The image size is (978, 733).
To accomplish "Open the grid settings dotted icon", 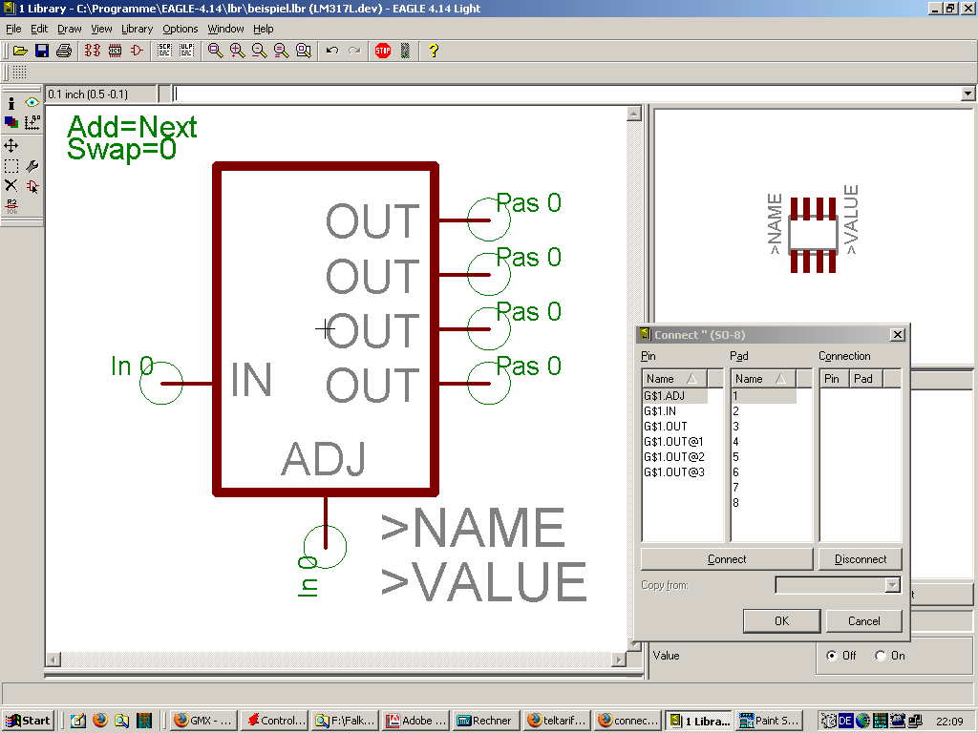I will pos(20,73).
